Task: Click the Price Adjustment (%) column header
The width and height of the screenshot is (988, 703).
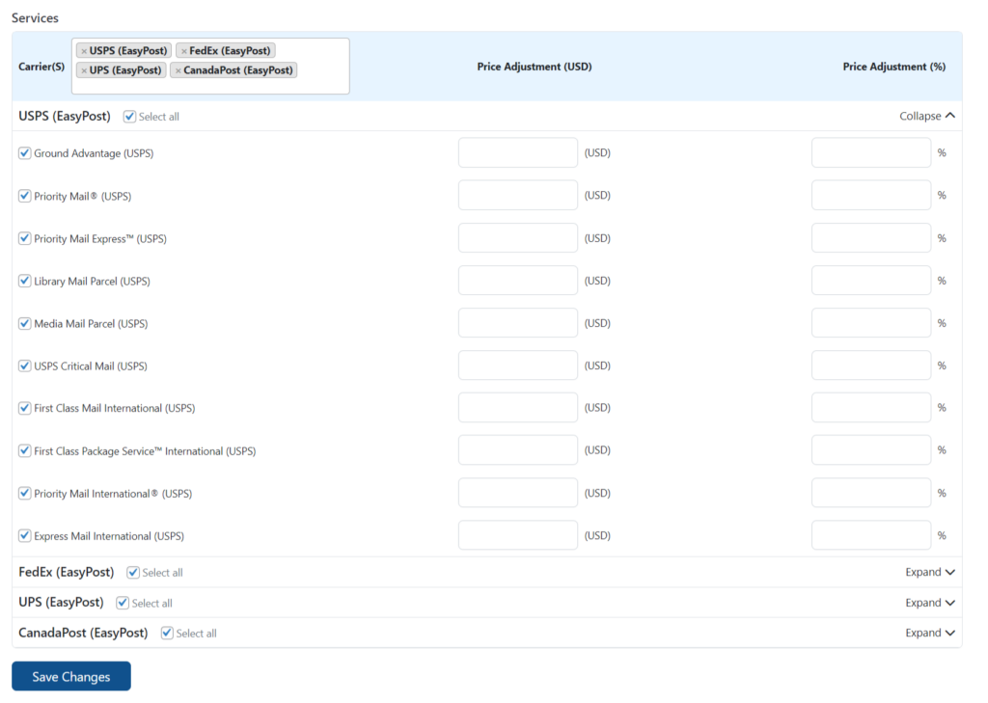Action: coord(894,67)
